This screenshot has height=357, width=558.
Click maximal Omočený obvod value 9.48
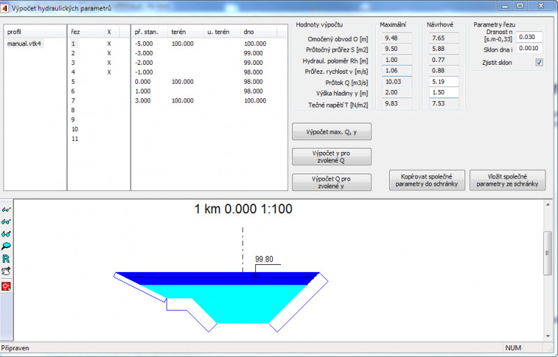pyautogui.click(x=397, y=38)
